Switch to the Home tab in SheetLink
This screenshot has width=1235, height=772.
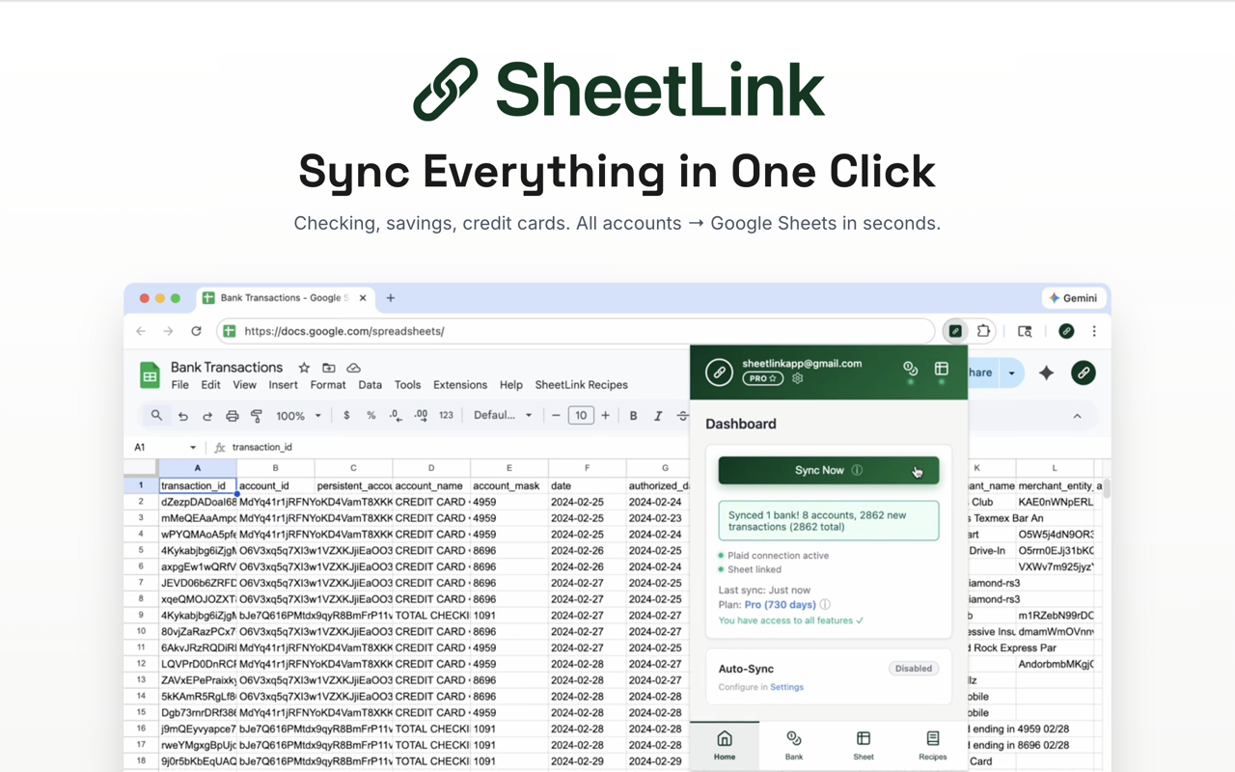tap(725, 745)
